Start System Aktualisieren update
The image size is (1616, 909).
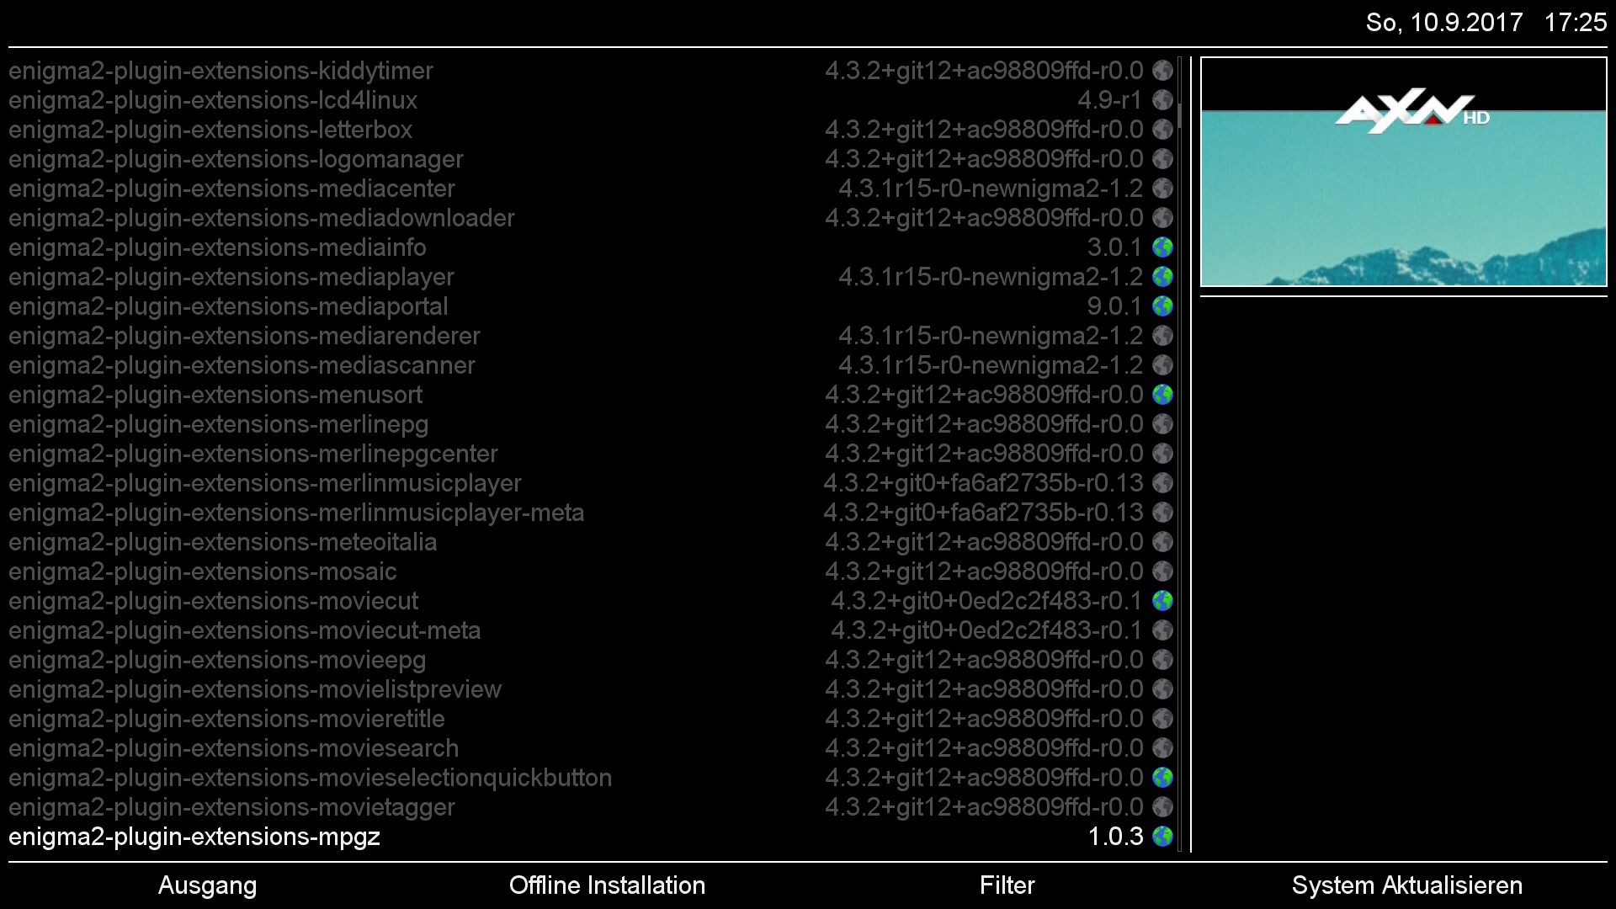pyautogui.click(x=1407, y=885)
